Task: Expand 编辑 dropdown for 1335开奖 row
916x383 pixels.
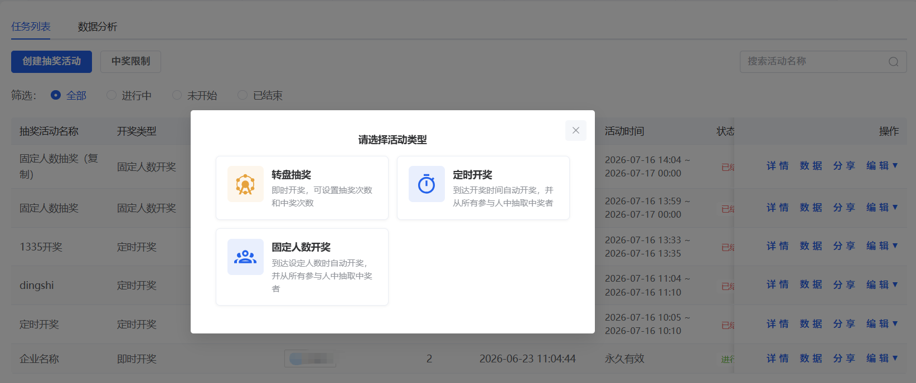Action: point(882,246)
